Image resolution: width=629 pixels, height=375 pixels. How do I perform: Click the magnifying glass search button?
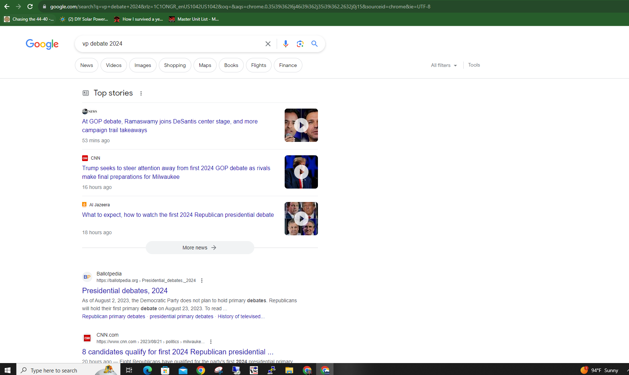tap(314, 44)
